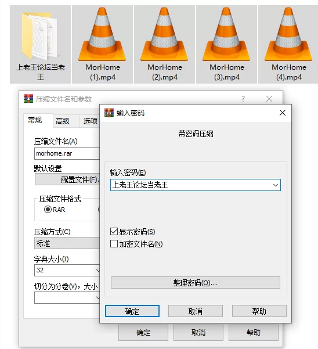318x349 pixels.
Task: Switch to the 选项 tab
Action: (89, 121)
